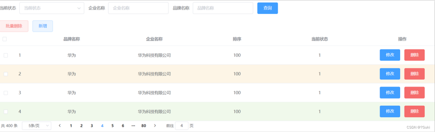Screen dimensions: 435x132
Task: Open the 5条/页 page size dropdown
Action: tap(37, 126)
